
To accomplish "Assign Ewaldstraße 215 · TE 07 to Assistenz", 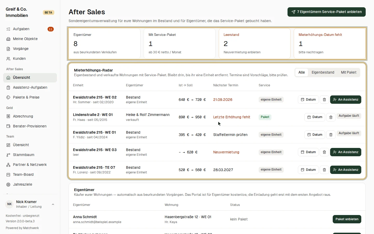I will [346, 170].
